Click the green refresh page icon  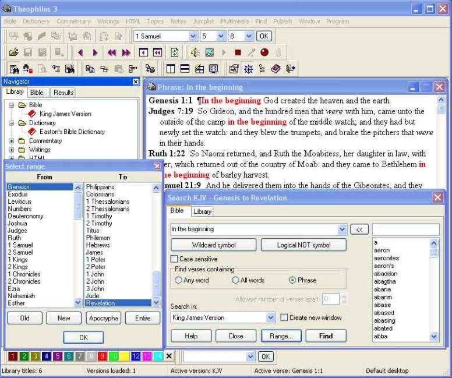pyautogui.click(x=174, y=52)
